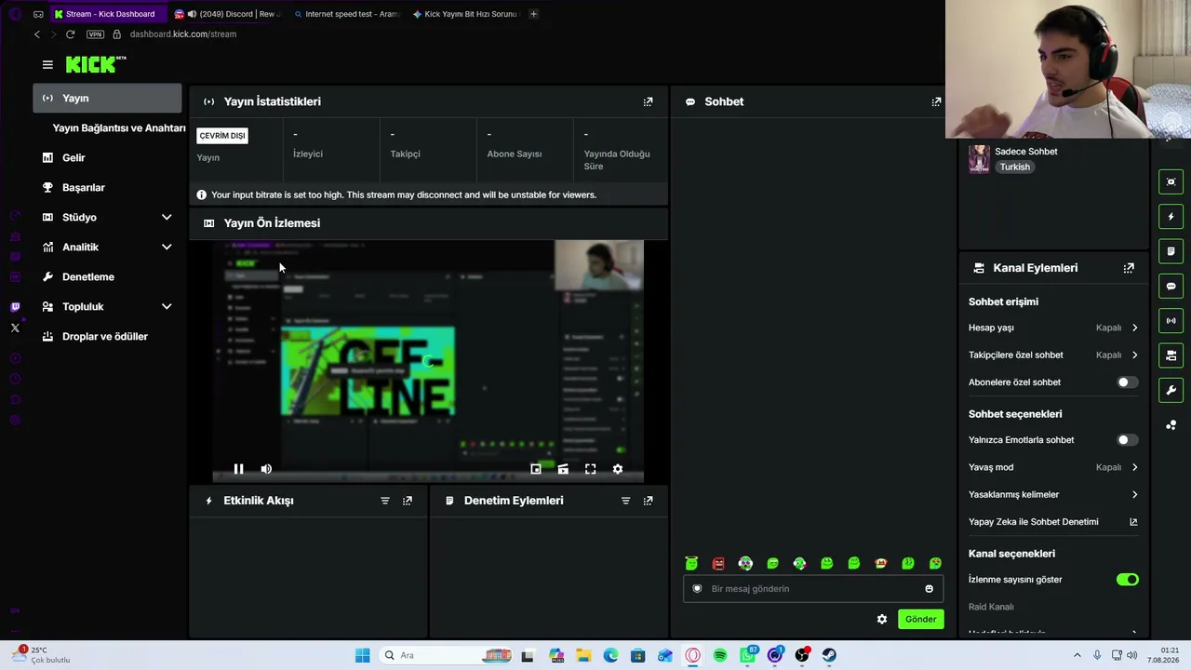Expand the Topluluk menu chevron
Viewport: 1191px width, 670px height.
pyautogui.click(x=167, y=306)
